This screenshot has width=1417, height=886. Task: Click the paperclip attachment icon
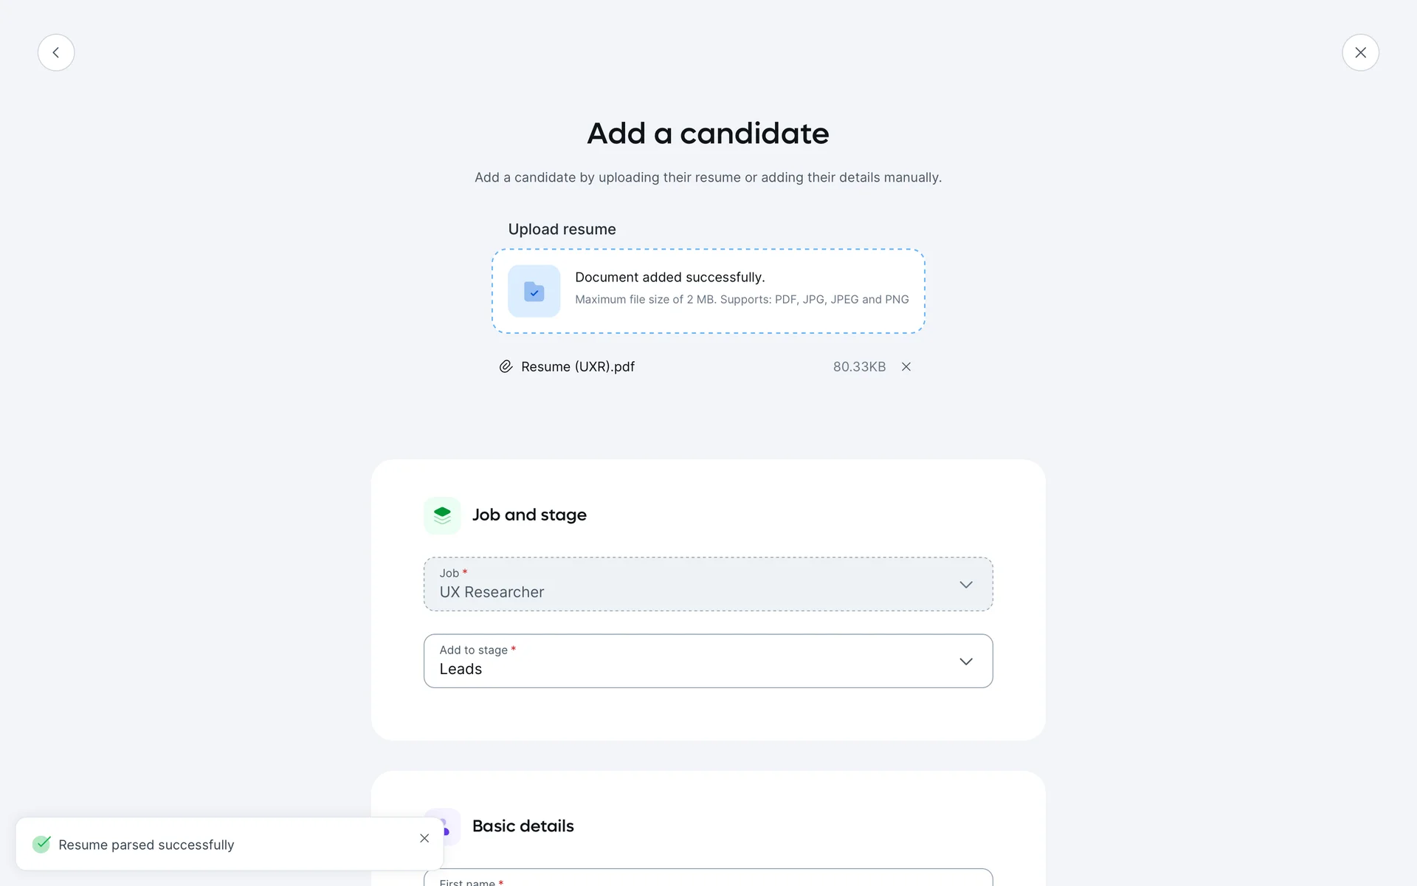[x=506, y=367]
